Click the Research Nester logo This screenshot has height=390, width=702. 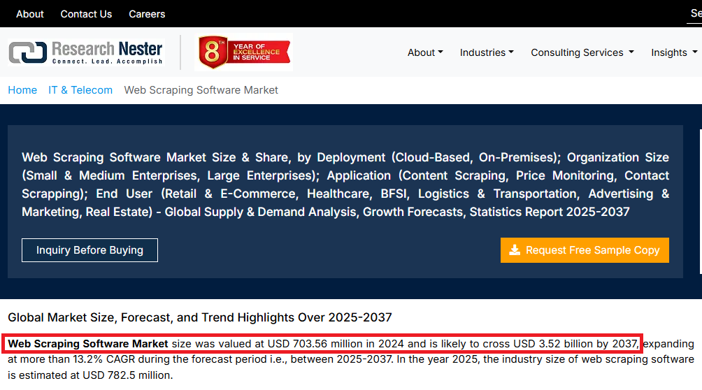point(86,52)
